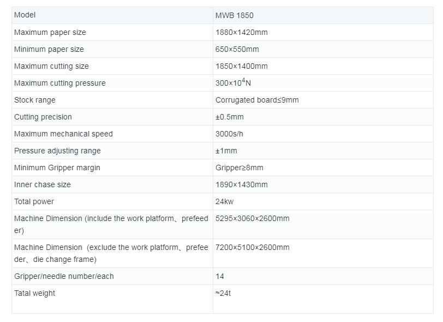The height and width of the screenshot is (322, 443).
Task: Select the "Corrugated board≤9mm" value
Action: coord(257,100)
